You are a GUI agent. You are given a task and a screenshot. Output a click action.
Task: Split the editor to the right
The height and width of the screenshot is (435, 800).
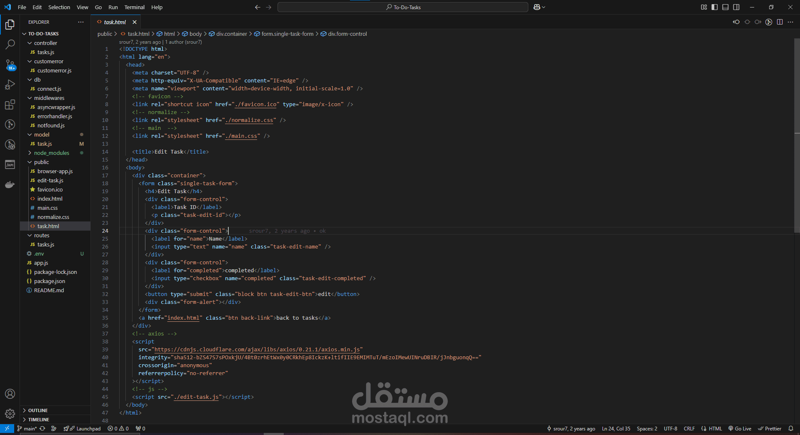click(780, 22)
